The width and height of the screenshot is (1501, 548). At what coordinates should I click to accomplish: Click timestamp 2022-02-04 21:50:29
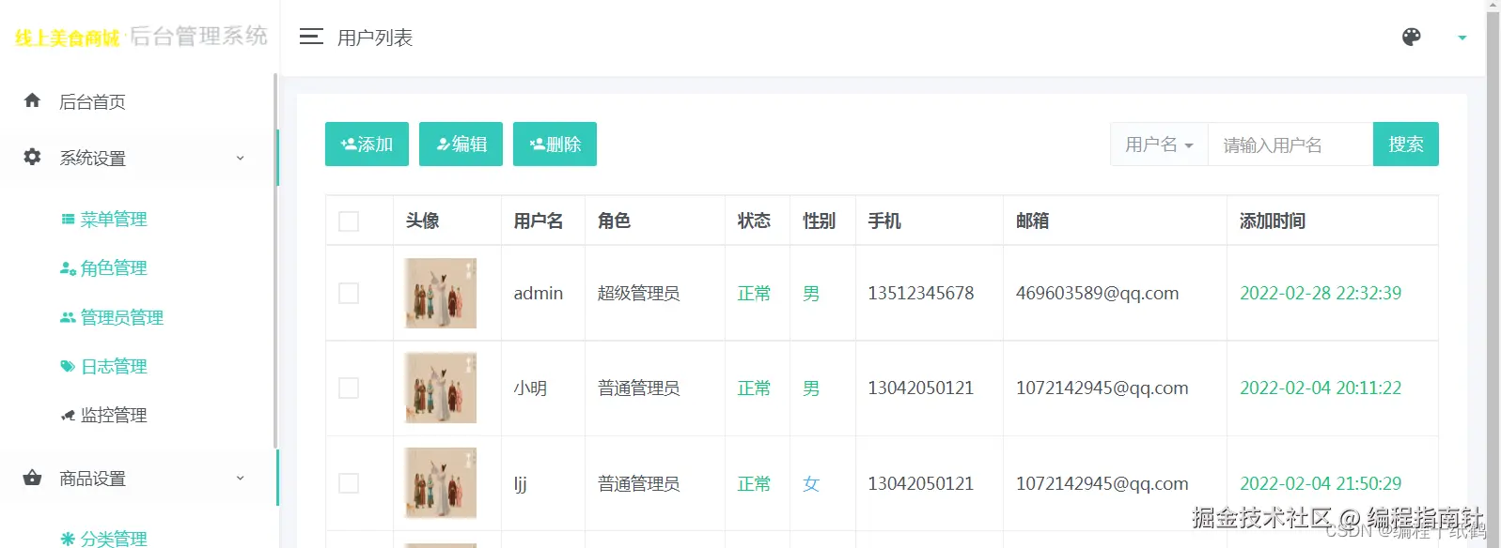coord(1321,483)
